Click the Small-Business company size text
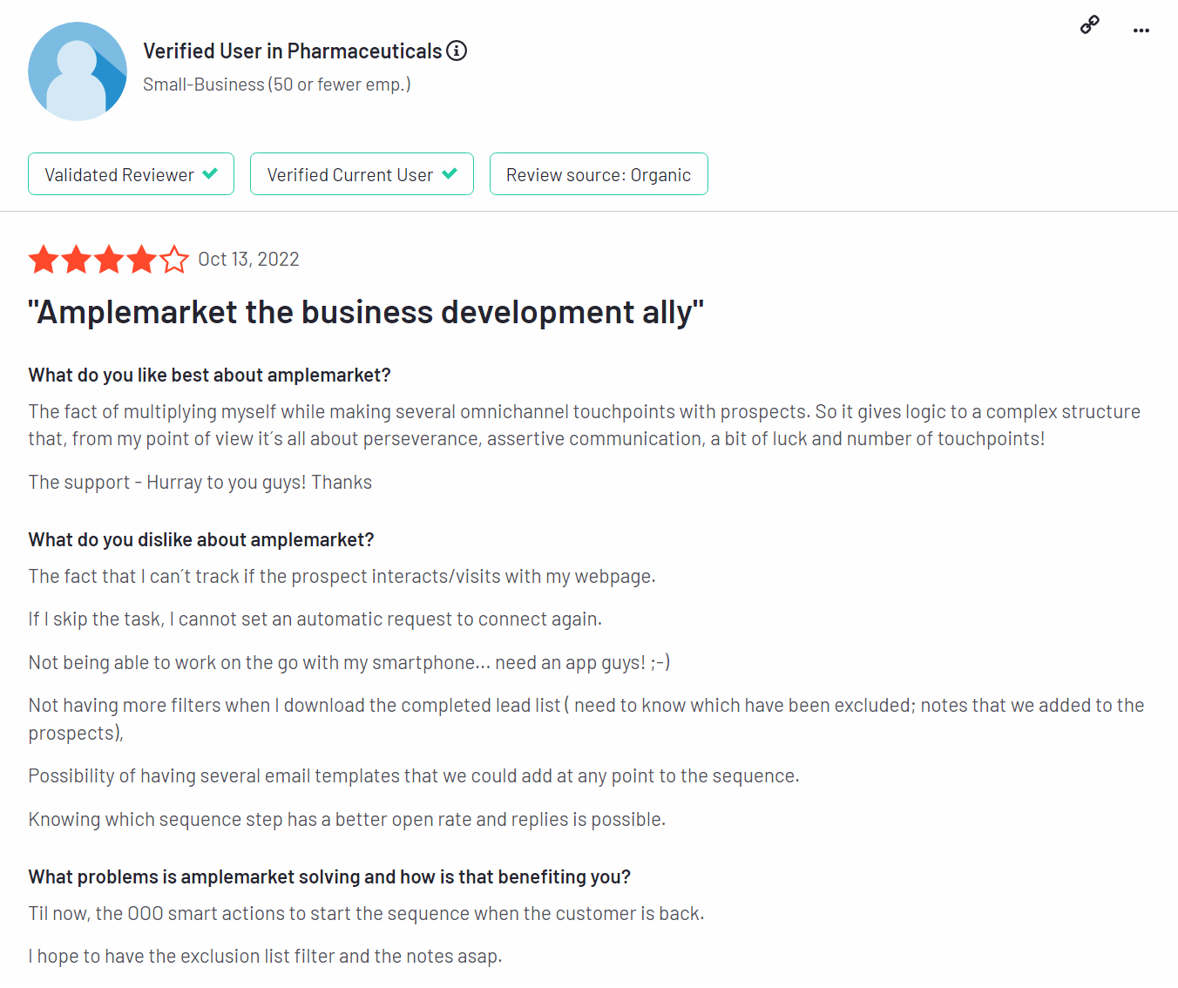The image size is (1178, 988). (x=277, y=85)
